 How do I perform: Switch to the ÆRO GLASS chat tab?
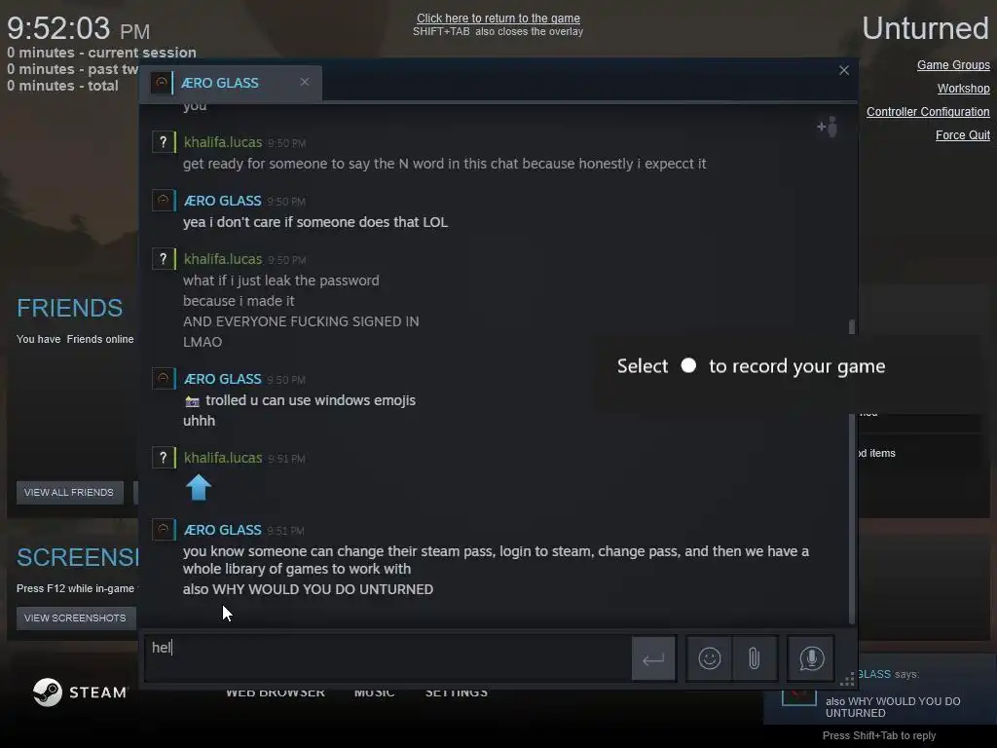click(231, 83)
